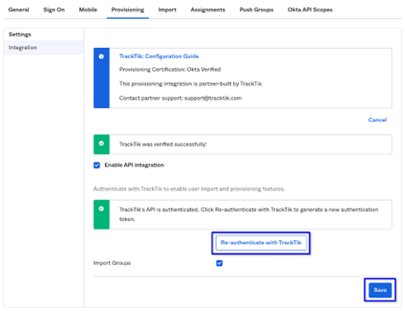Click "TrackTik's API is authenticated" message text
The width and height of the screenshot is (405, 311).
point(249,214)
